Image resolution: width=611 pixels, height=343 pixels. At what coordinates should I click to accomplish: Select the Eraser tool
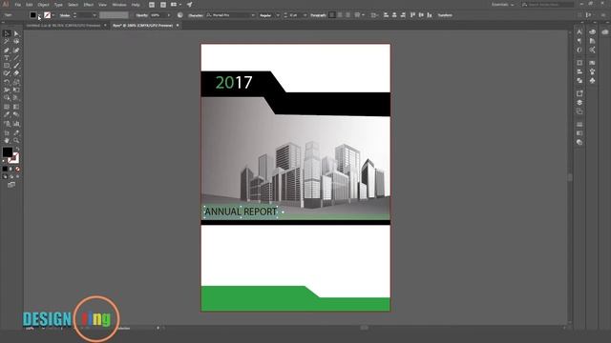16,73
